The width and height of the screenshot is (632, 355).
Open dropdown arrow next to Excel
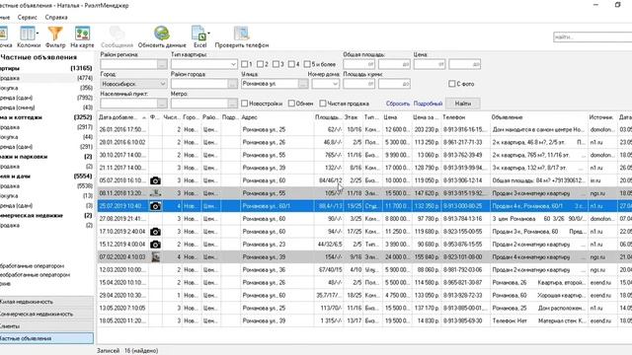click(208, 33)
